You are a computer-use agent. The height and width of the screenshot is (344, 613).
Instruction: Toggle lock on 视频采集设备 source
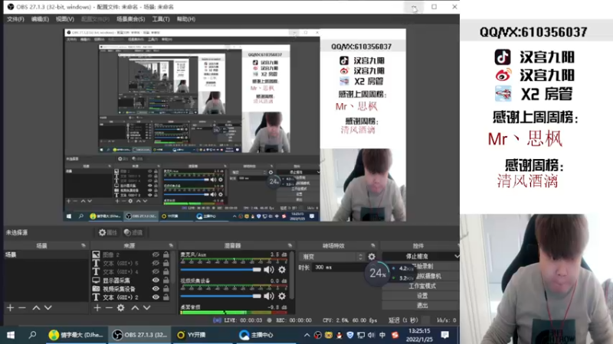click(x=166, y=289)
